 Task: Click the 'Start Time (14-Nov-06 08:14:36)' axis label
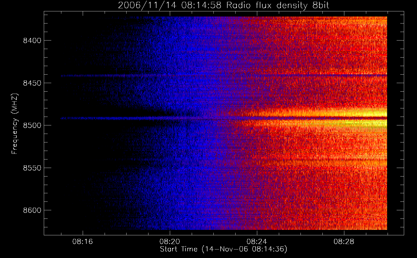tap(223, 249)
